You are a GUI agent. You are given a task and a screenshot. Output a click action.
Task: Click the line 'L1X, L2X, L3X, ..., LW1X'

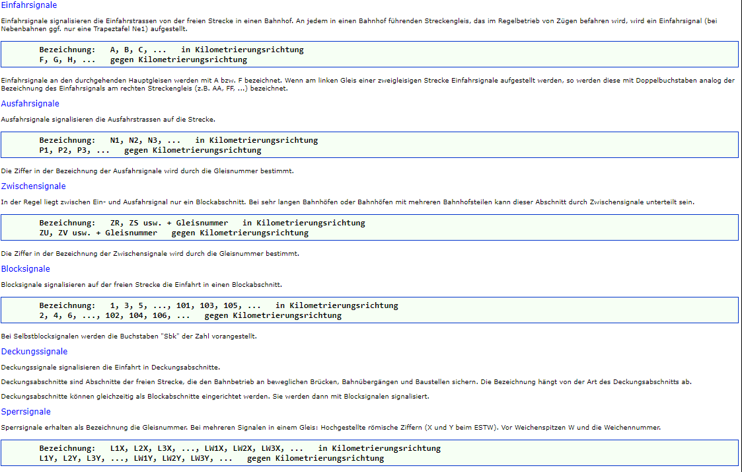240,448
